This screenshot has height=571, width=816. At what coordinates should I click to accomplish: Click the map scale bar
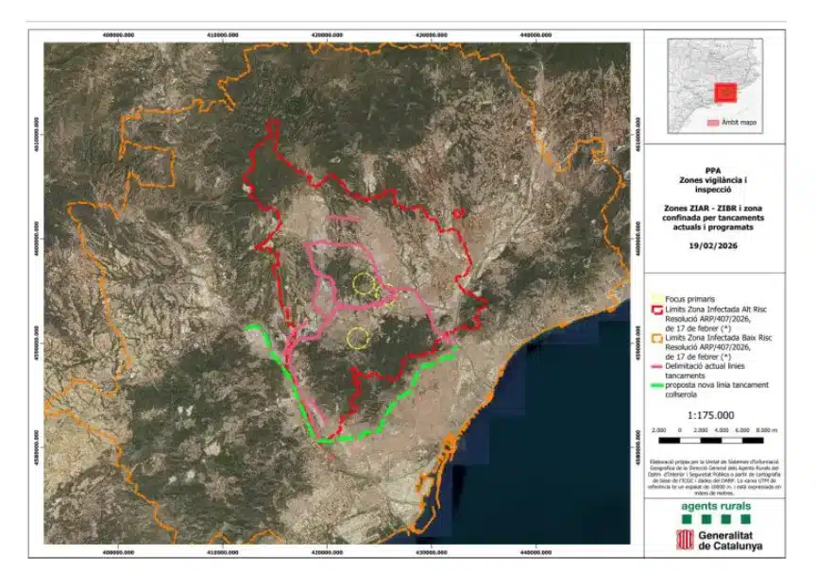714,440
